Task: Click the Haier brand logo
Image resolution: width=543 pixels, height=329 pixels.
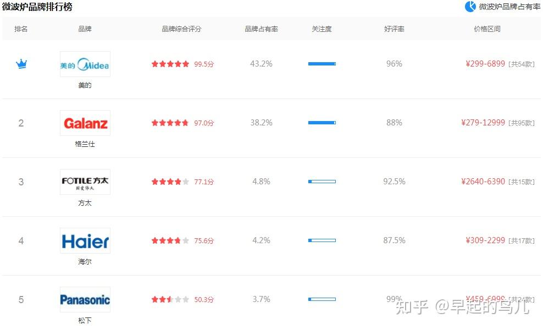Action: pos(85,241)
